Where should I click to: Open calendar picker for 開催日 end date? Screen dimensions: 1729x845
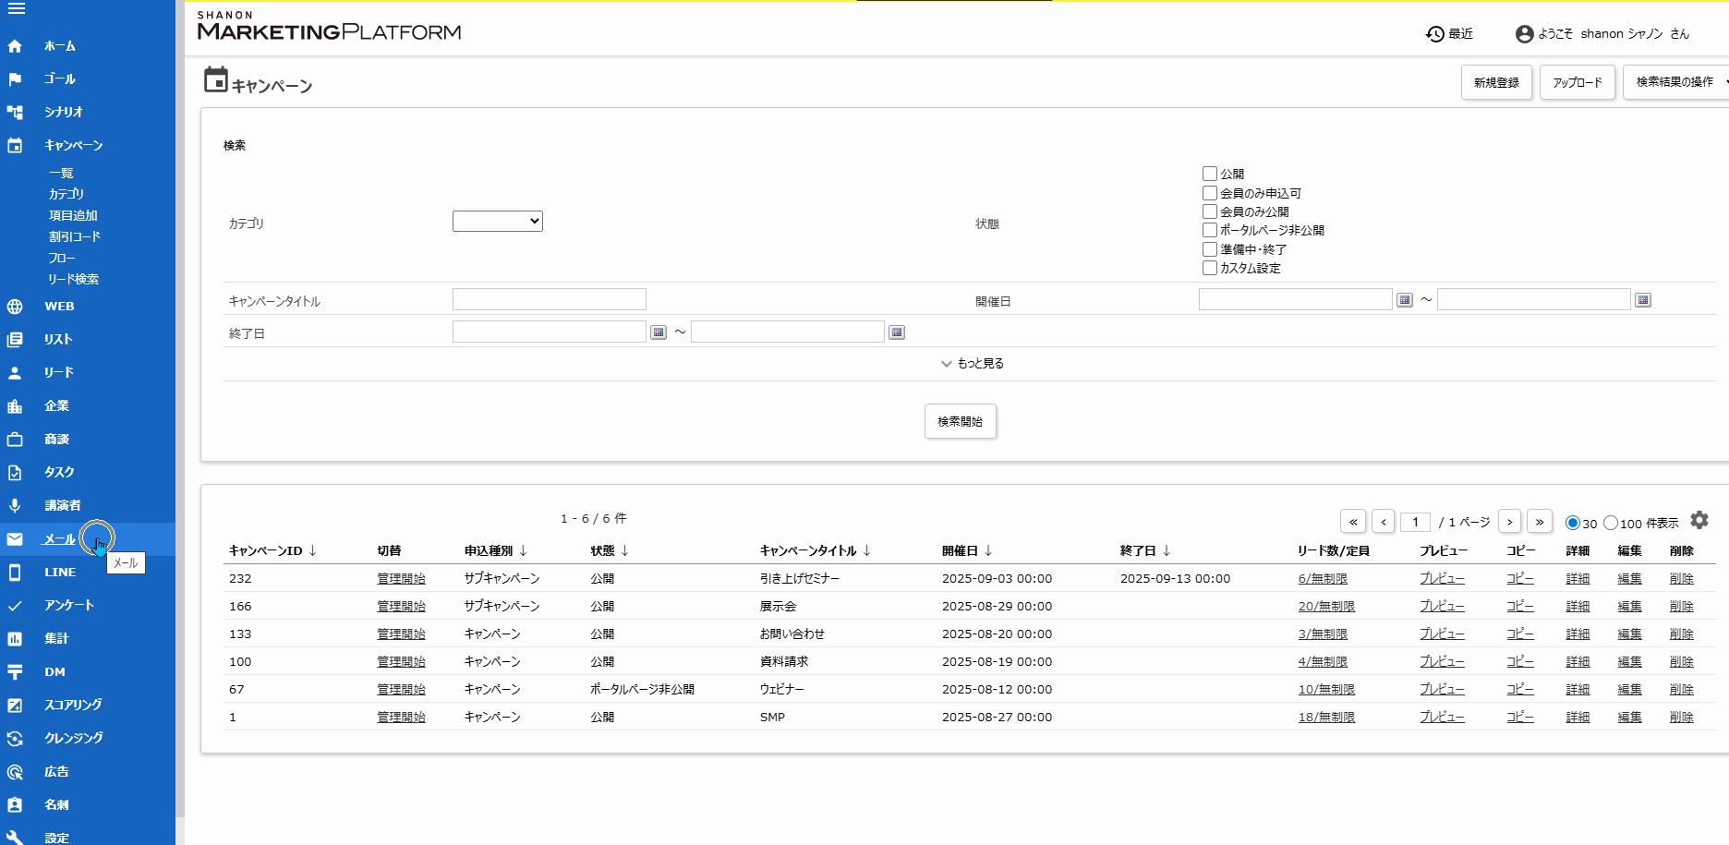click(x=1643, y=300)
